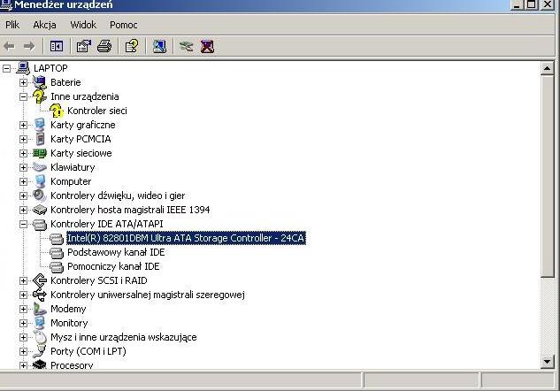560x391 pixels.
Task: Select Podstawowy kanał IDE
Action: (x=116, y=252)
